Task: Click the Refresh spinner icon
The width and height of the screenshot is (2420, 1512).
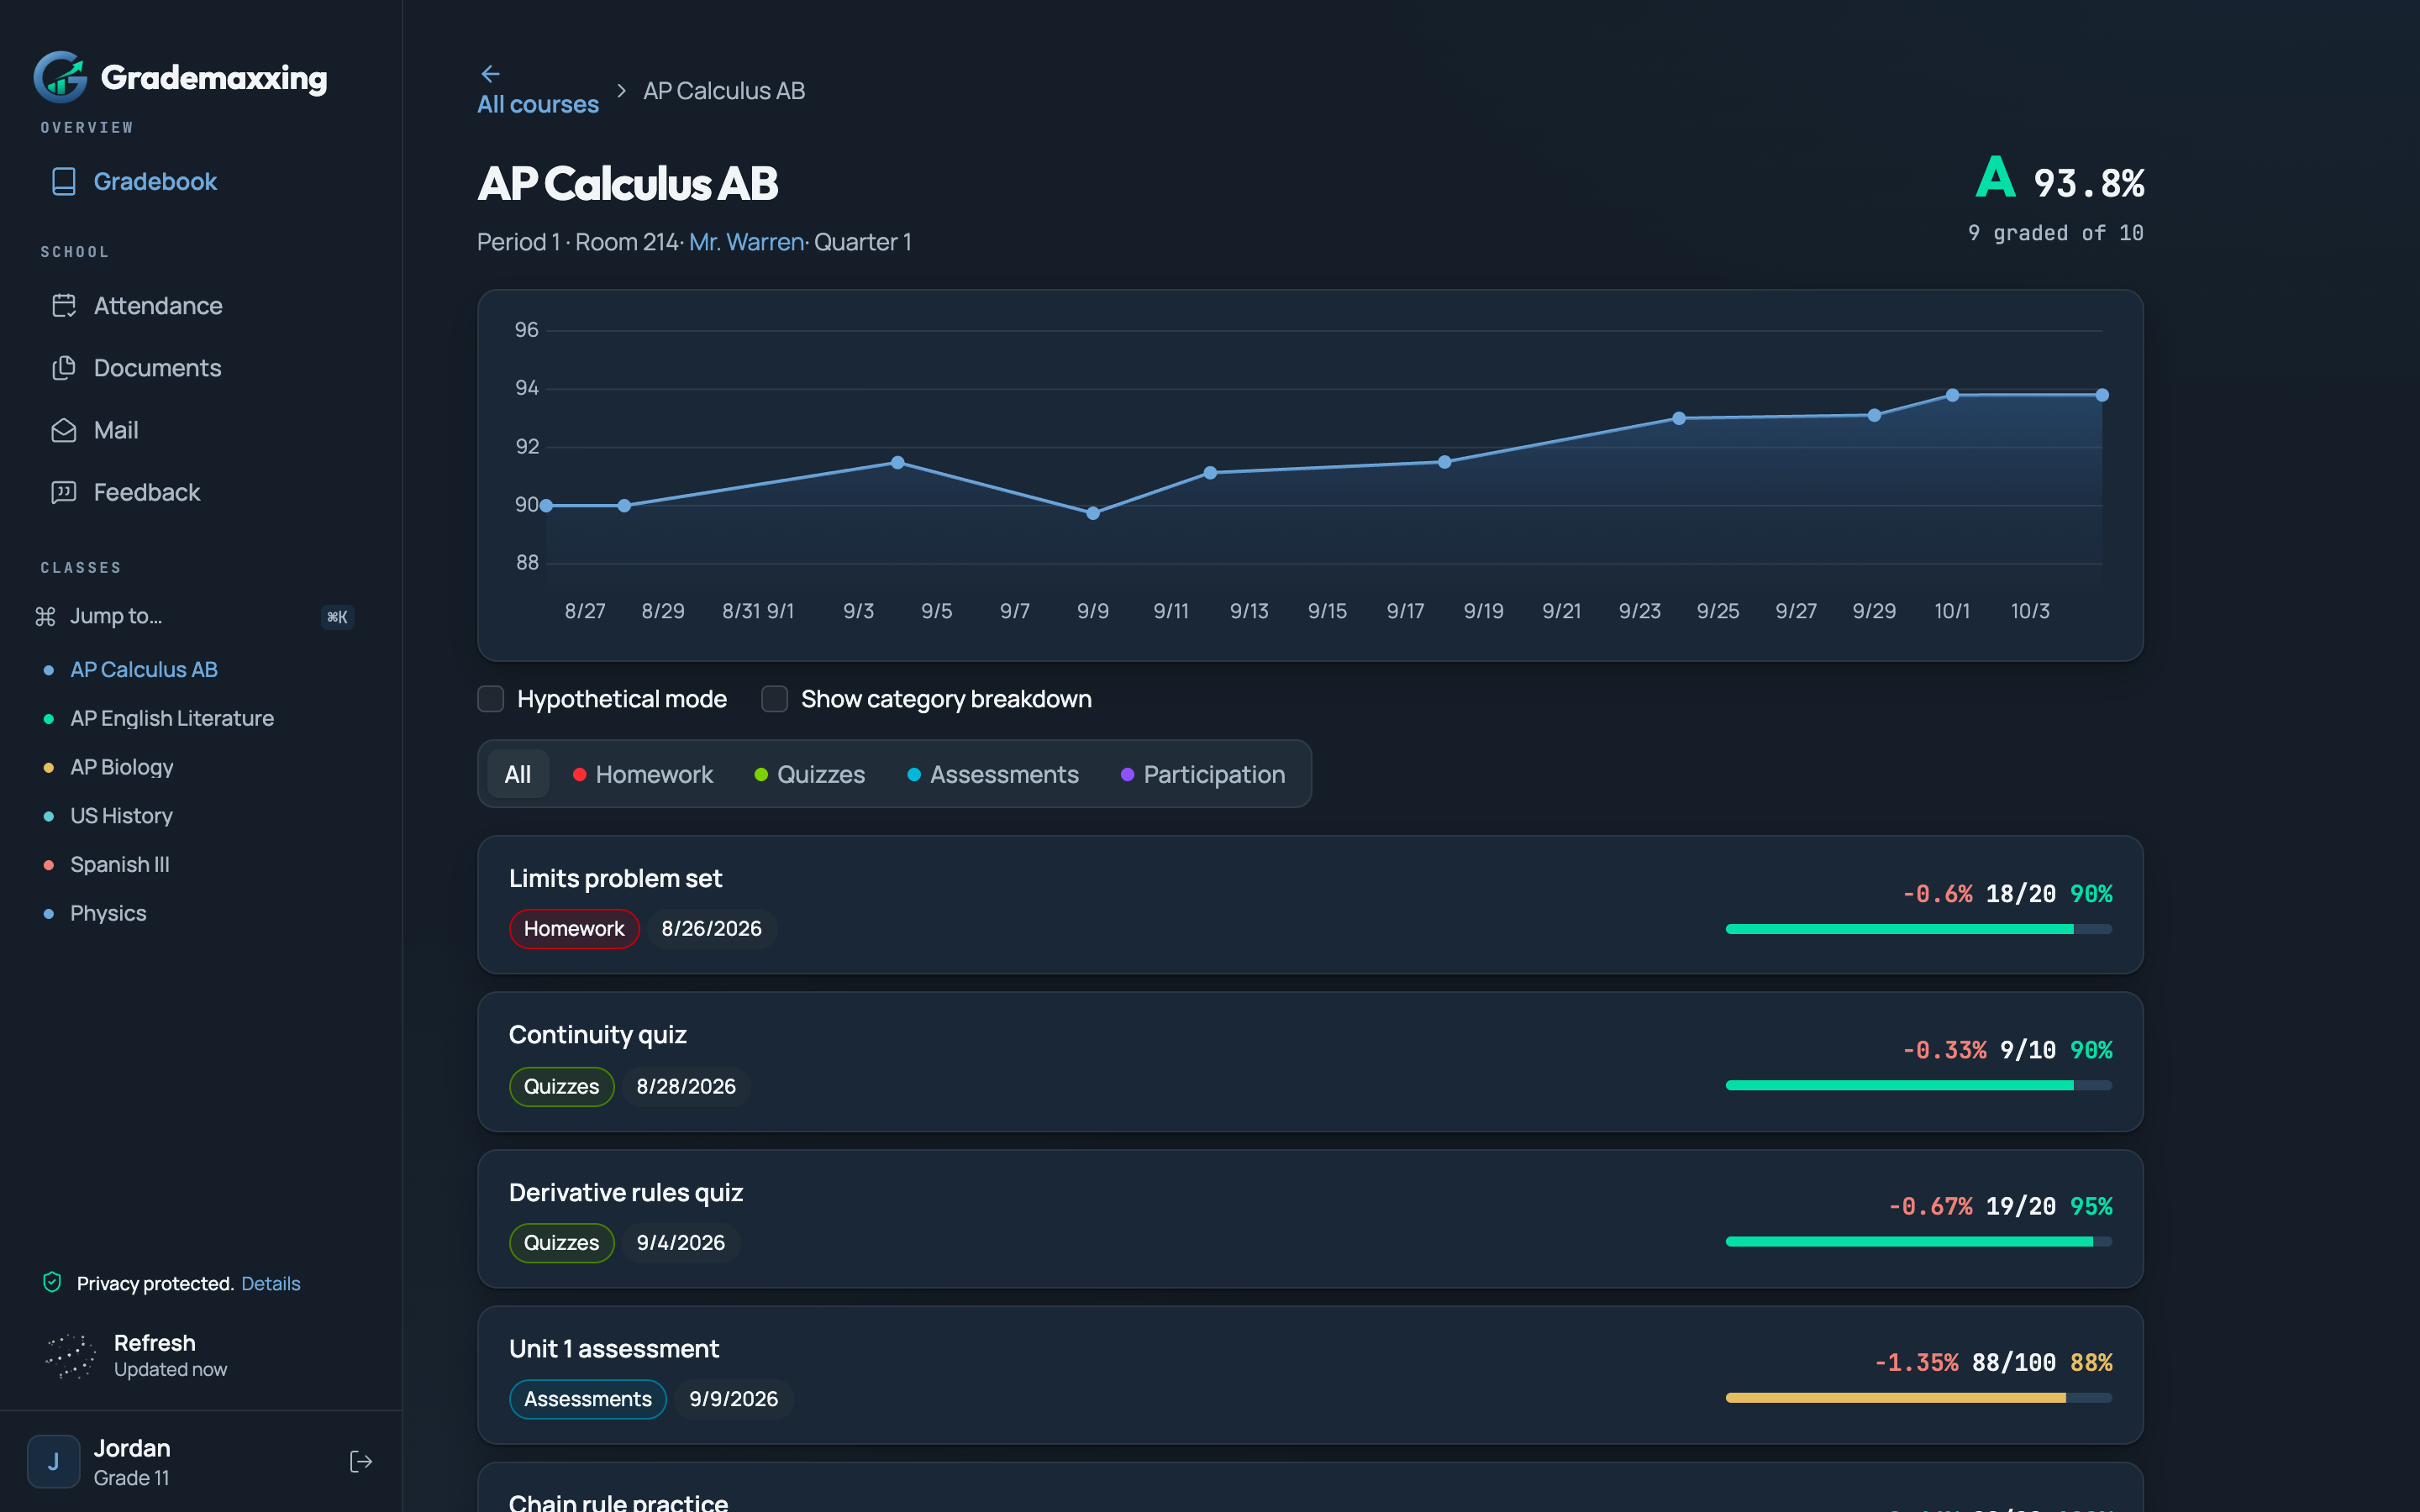Action: (x=70, y=1355)
